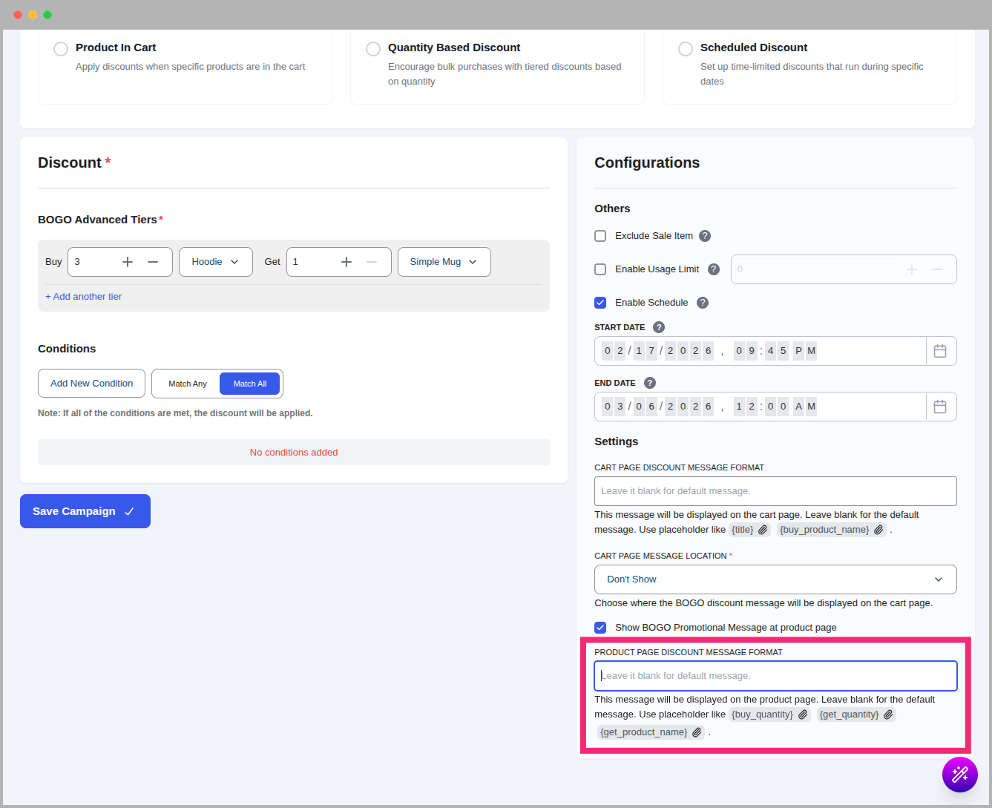Select the Scheduled Discount option
Viewport: 992px width, 808px height.
coord(686,48)
